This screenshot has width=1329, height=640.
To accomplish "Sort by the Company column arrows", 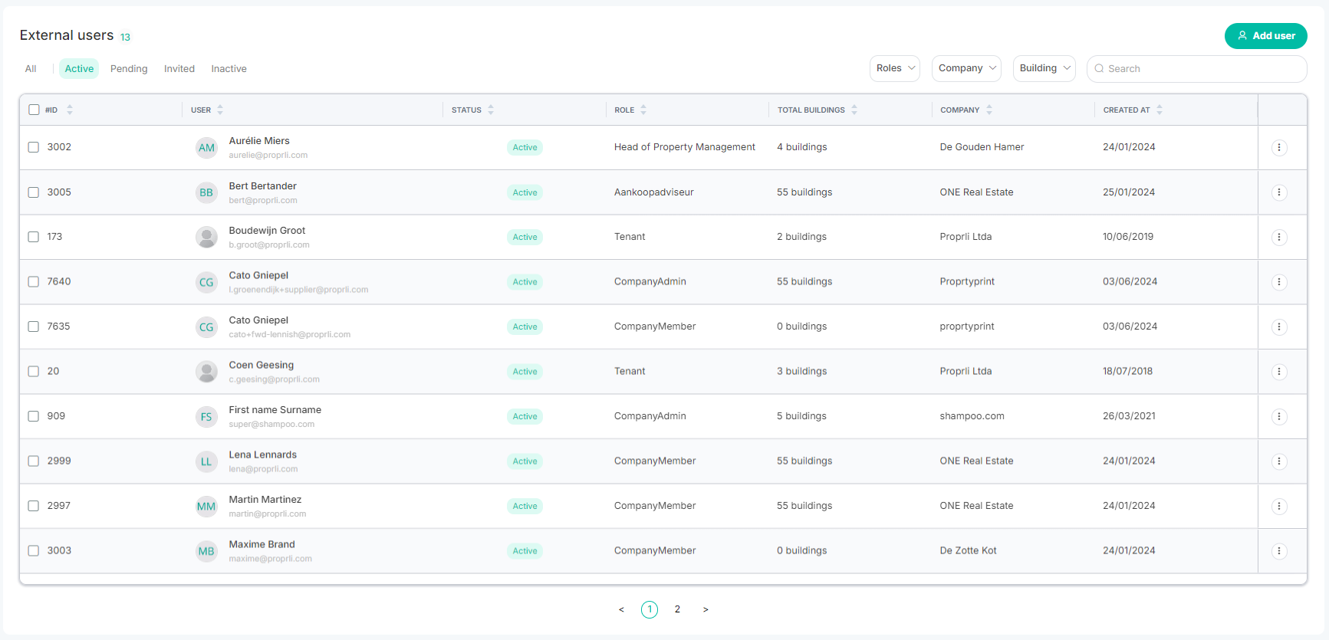I will coord(989,110).
